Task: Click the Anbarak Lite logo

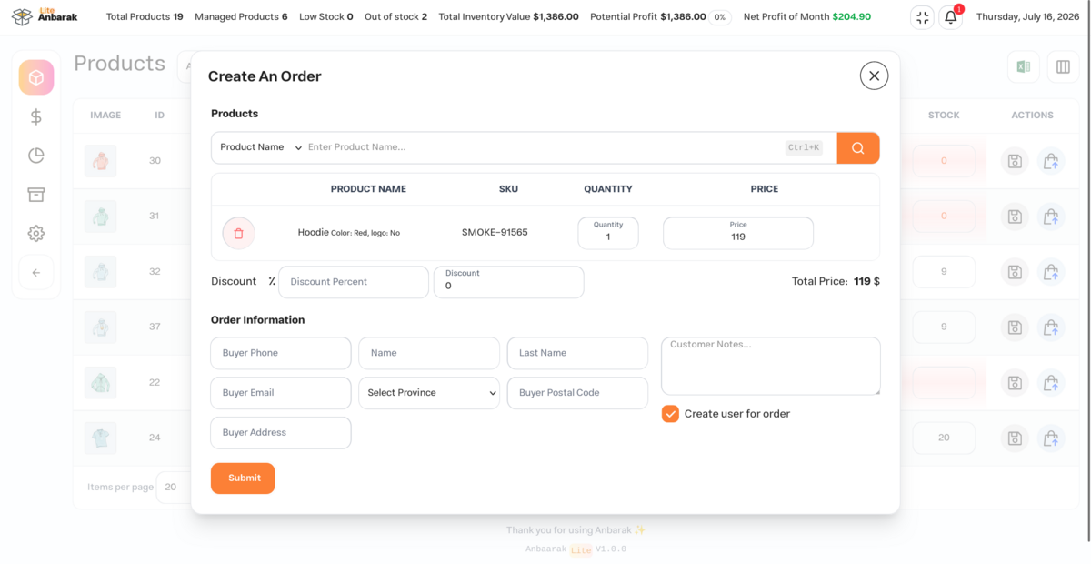Action: (x=45, y=16)
